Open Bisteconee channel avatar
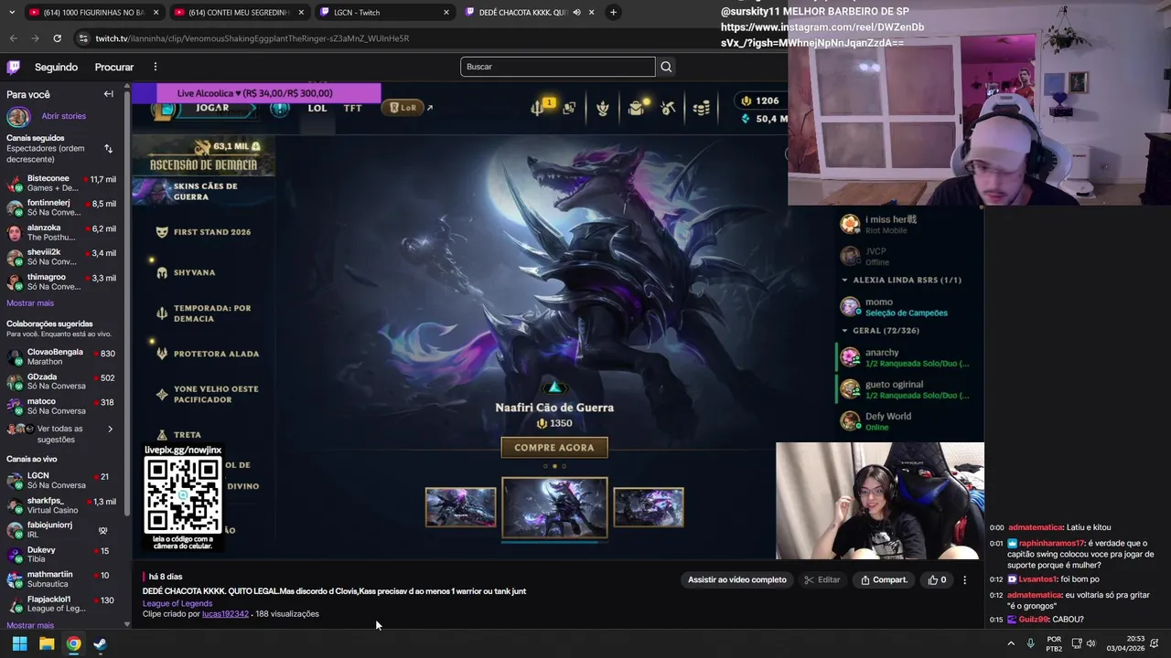1171x658 pixels. click(15, 184)
